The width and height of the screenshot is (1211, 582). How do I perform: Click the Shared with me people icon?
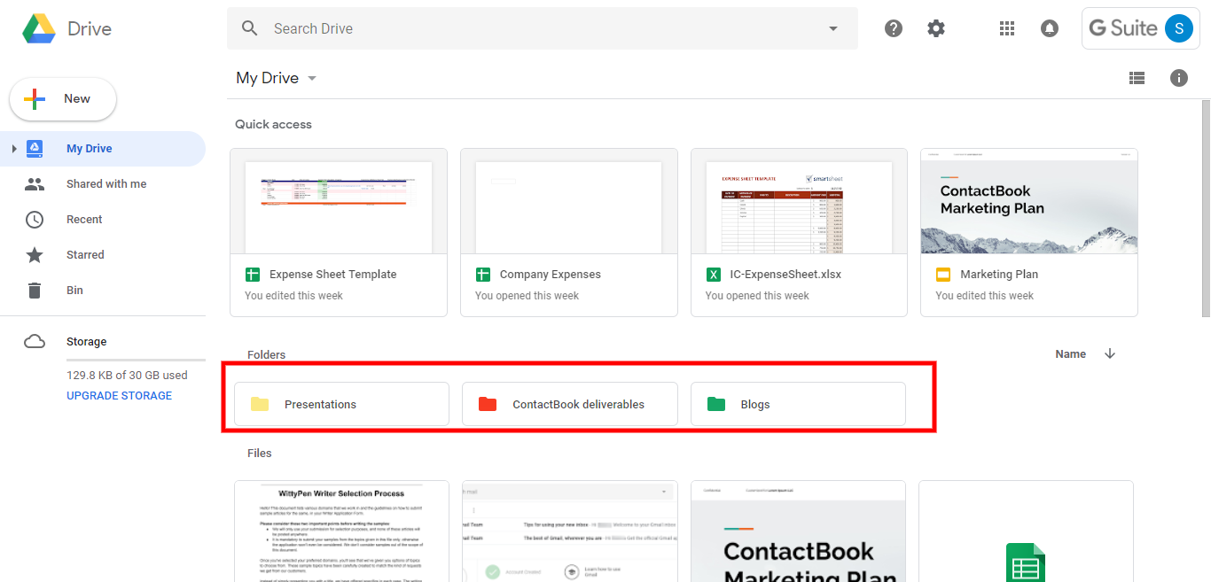(35, 184)
